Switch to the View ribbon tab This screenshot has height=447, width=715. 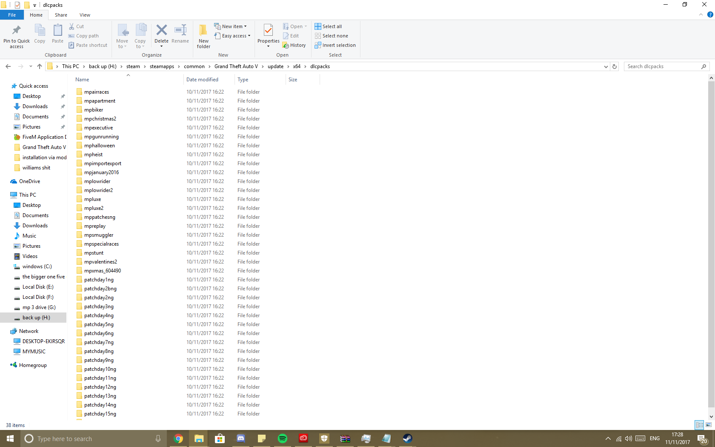point(85,15)
